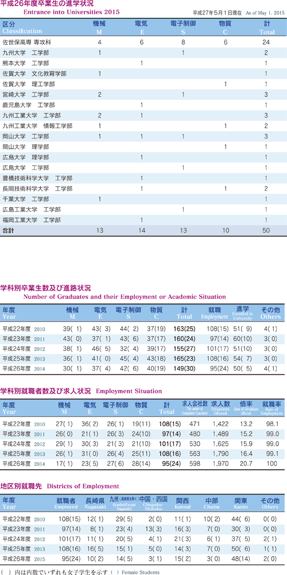This screenshot has width=287, height=575.
Task: Select the row label '鹿児島大学 工学部'
Action: pyautogui.click(x=29, y=105)
